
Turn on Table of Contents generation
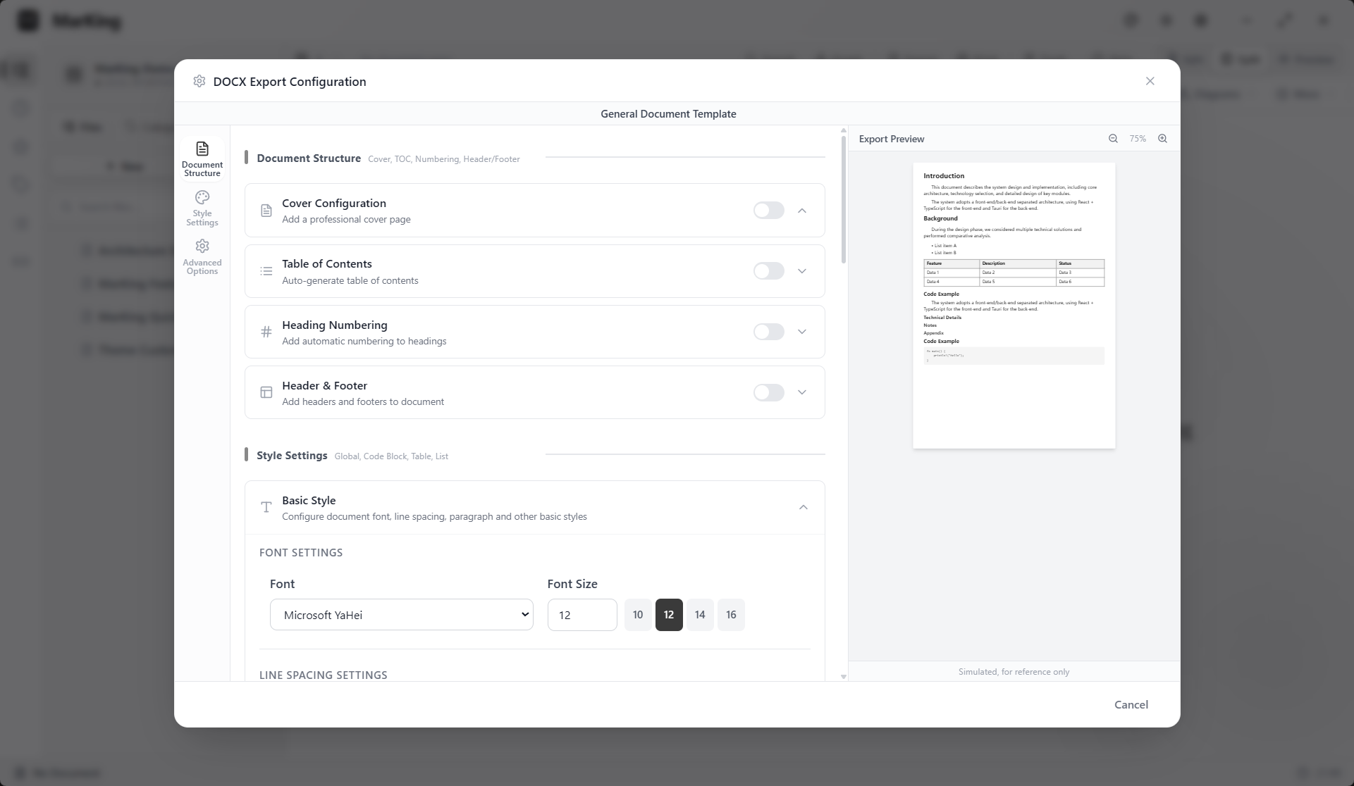[768, 270]
